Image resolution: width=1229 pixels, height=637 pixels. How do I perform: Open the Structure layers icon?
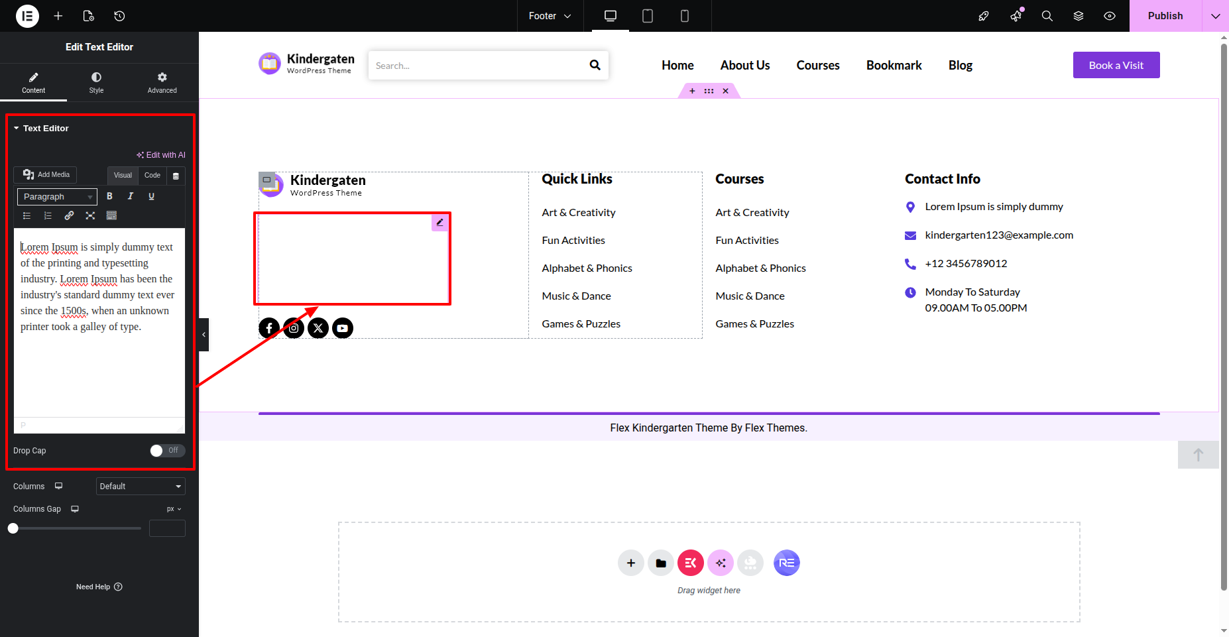[1079, 16]
